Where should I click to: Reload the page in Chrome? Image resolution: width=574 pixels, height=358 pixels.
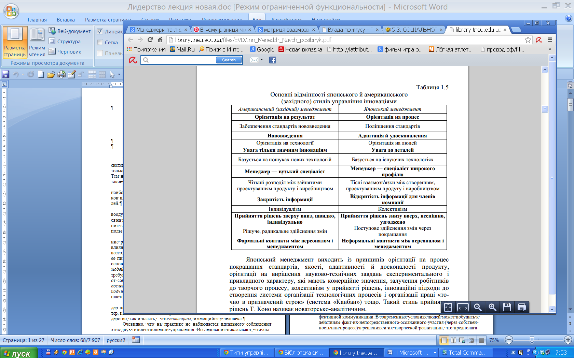150,40
